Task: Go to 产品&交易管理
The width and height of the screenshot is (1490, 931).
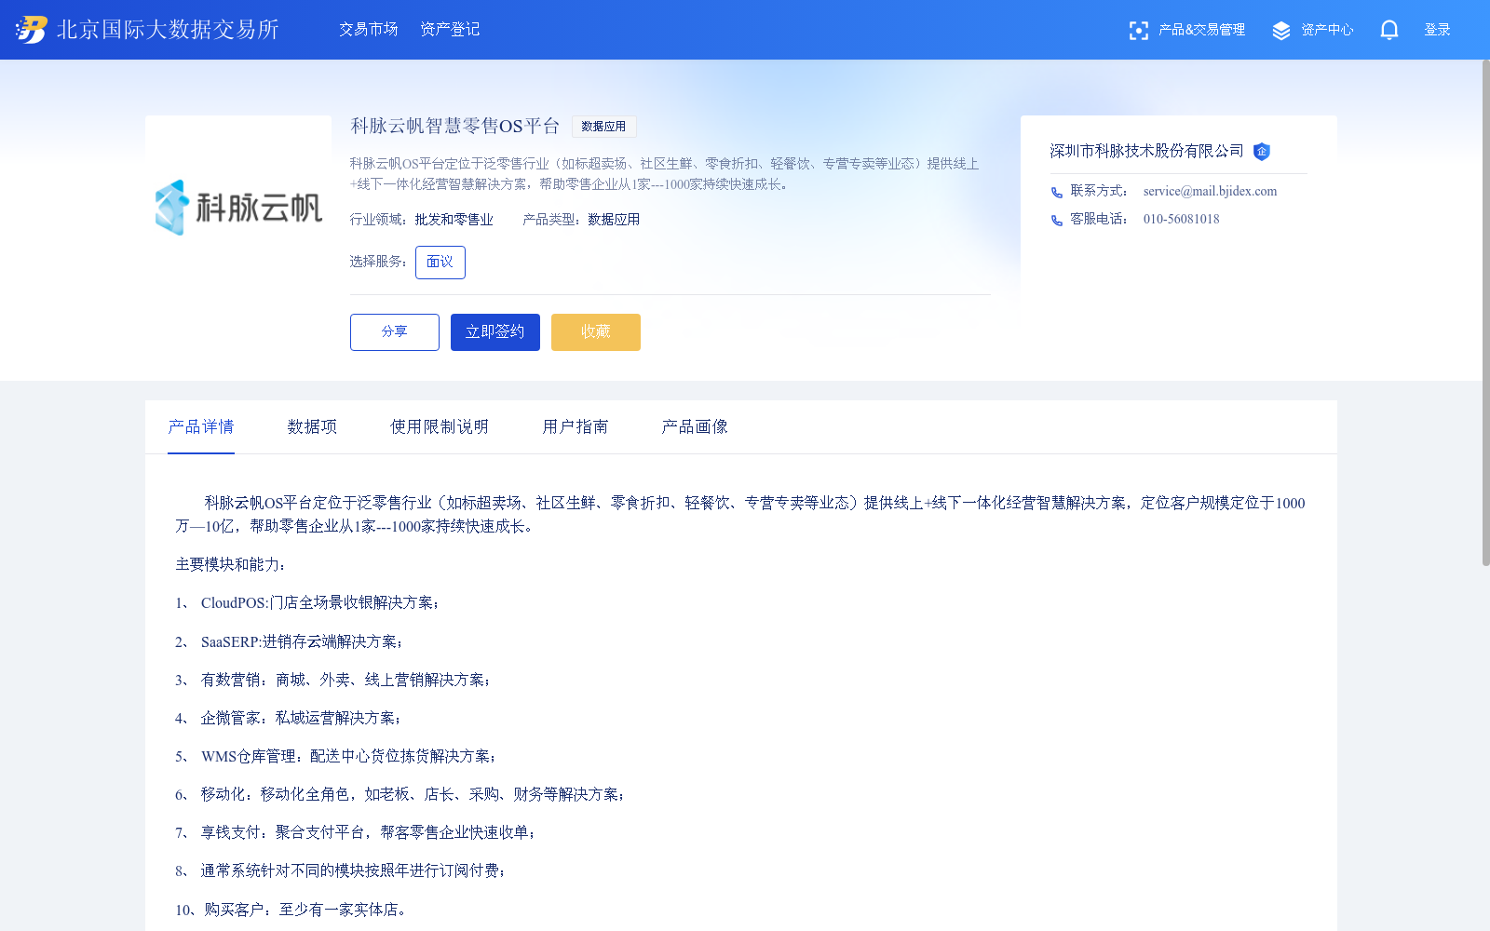Action: (x=1201, y=30)
